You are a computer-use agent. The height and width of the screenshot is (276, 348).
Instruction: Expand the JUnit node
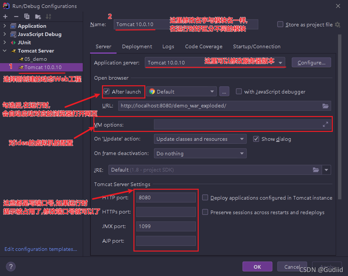[x=5, y=42]
